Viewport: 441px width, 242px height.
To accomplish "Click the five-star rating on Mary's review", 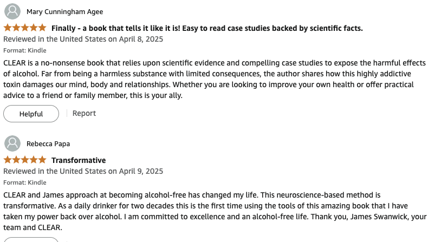I will coord(25,28).
